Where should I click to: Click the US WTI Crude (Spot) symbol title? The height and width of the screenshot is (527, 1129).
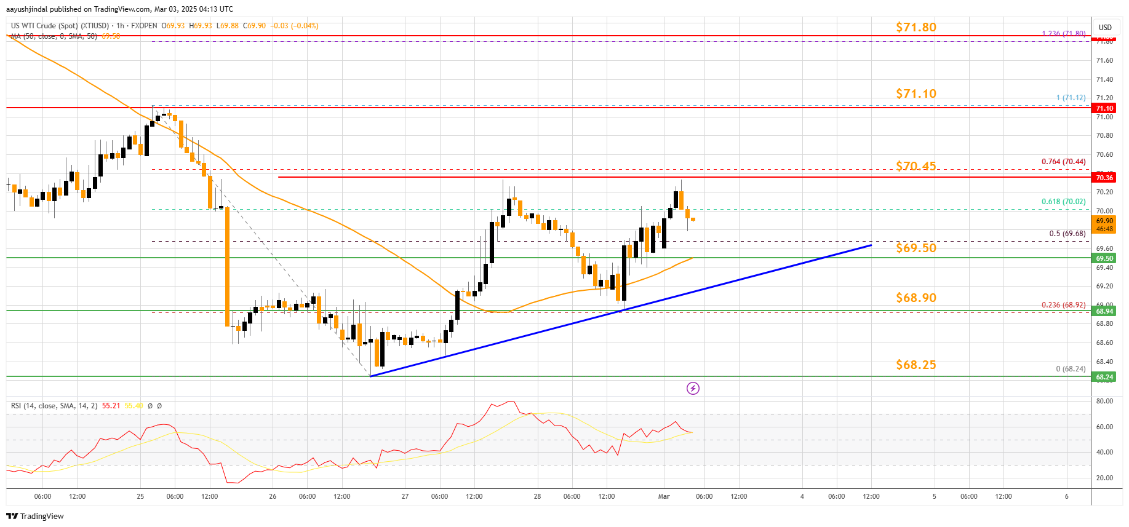click(x=60, y=26)
